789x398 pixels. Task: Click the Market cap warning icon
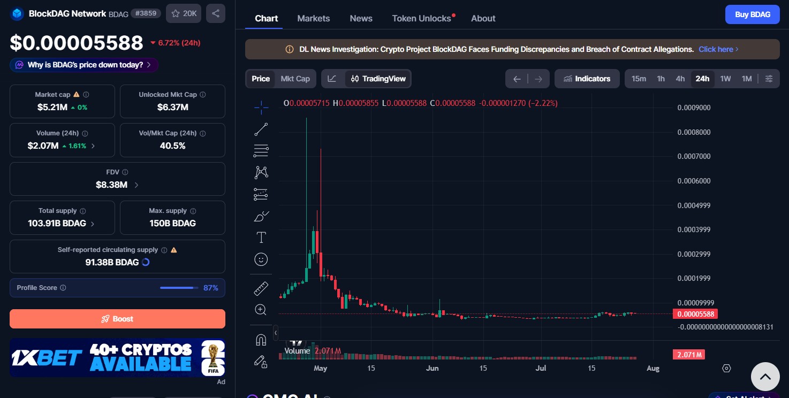point(77,94)
